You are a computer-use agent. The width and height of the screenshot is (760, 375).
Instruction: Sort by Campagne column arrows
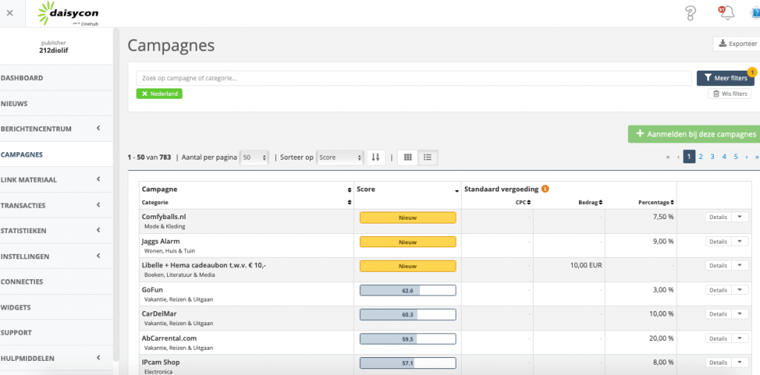(350, 189)
